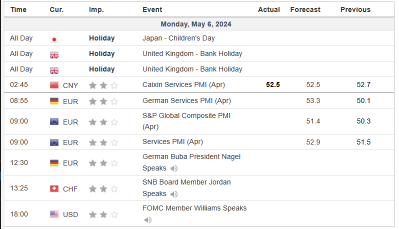This screenshot has height=229, width=399.
Task: Click the Actual value 52.5
Action: point(272,84)
